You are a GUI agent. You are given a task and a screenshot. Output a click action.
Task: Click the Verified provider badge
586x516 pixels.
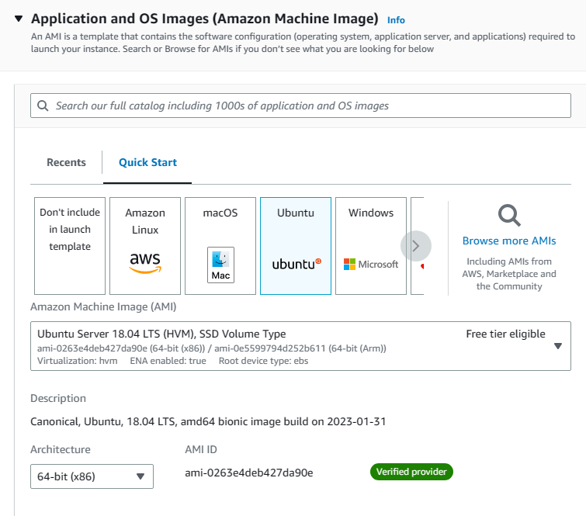tap(411, 471)
